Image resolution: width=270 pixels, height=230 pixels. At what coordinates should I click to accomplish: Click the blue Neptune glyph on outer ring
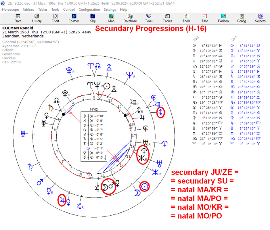pos(129,75)
